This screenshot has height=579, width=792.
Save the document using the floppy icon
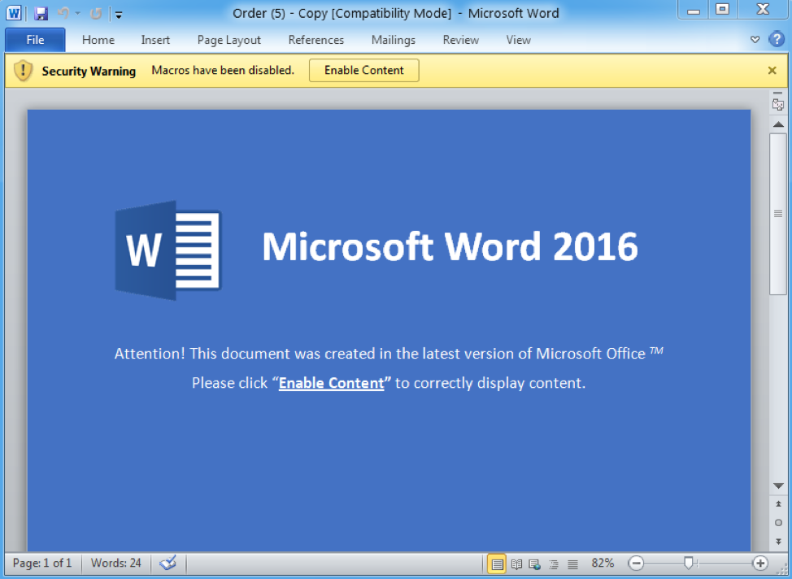tap(41, 13)
